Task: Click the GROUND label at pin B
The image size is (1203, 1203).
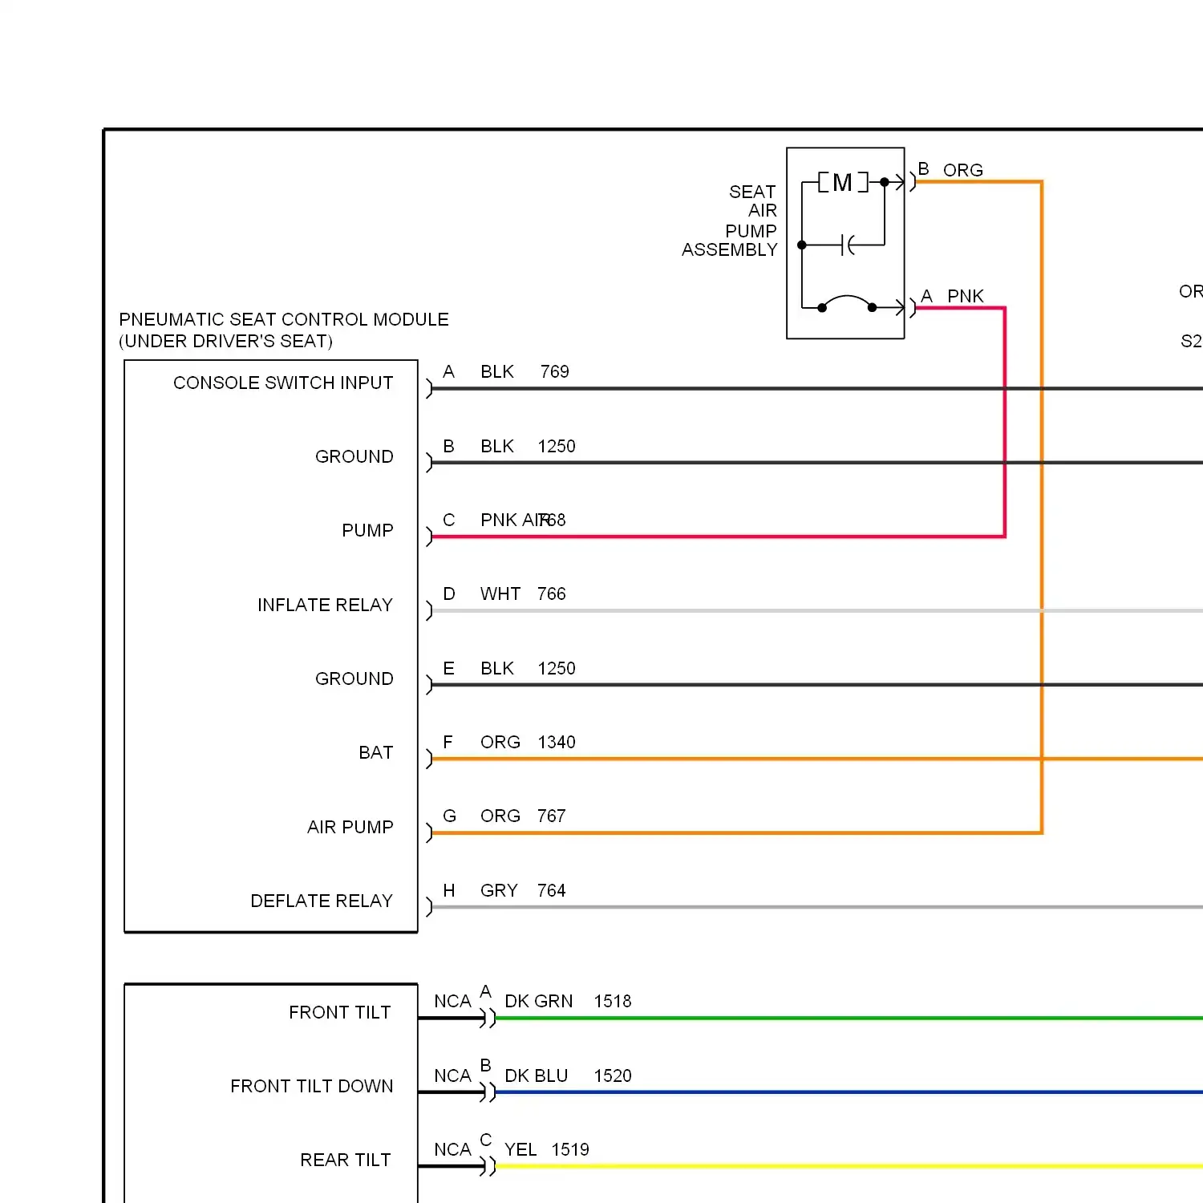Action: (354, 456)
